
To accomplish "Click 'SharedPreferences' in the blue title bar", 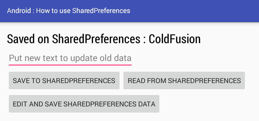I will pos(101,11).
